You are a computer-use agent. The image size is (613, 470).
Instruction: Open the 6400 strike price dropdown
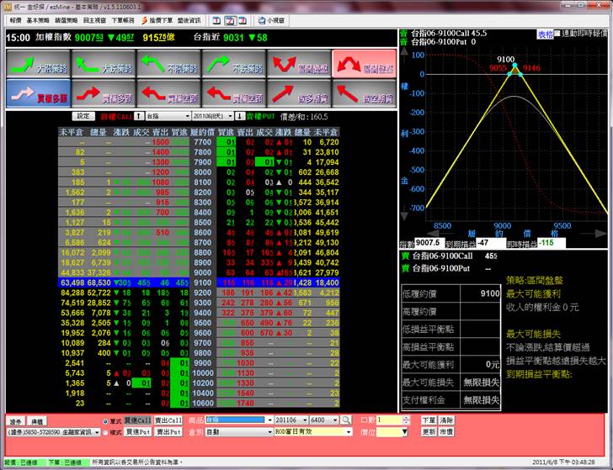(x=335, y=420)
